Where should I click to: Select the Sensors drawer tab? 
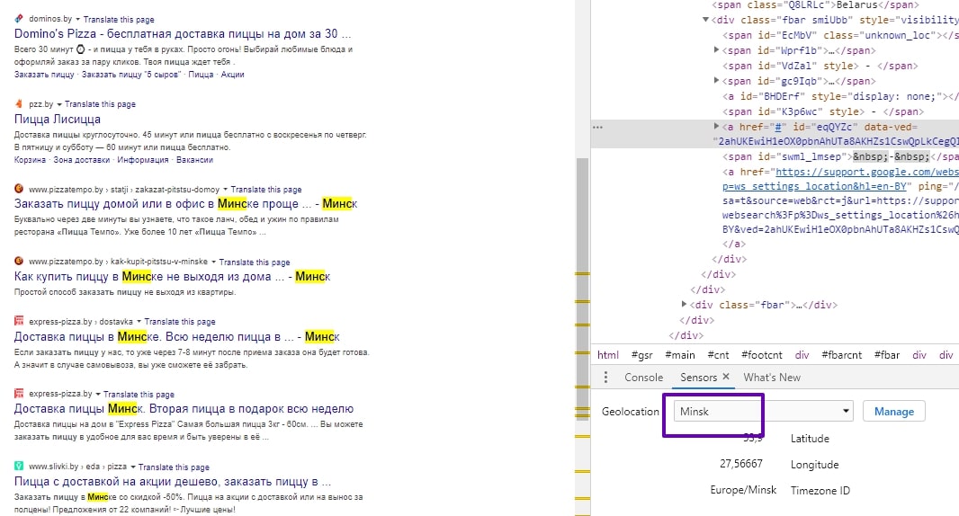tap(698, 378)
